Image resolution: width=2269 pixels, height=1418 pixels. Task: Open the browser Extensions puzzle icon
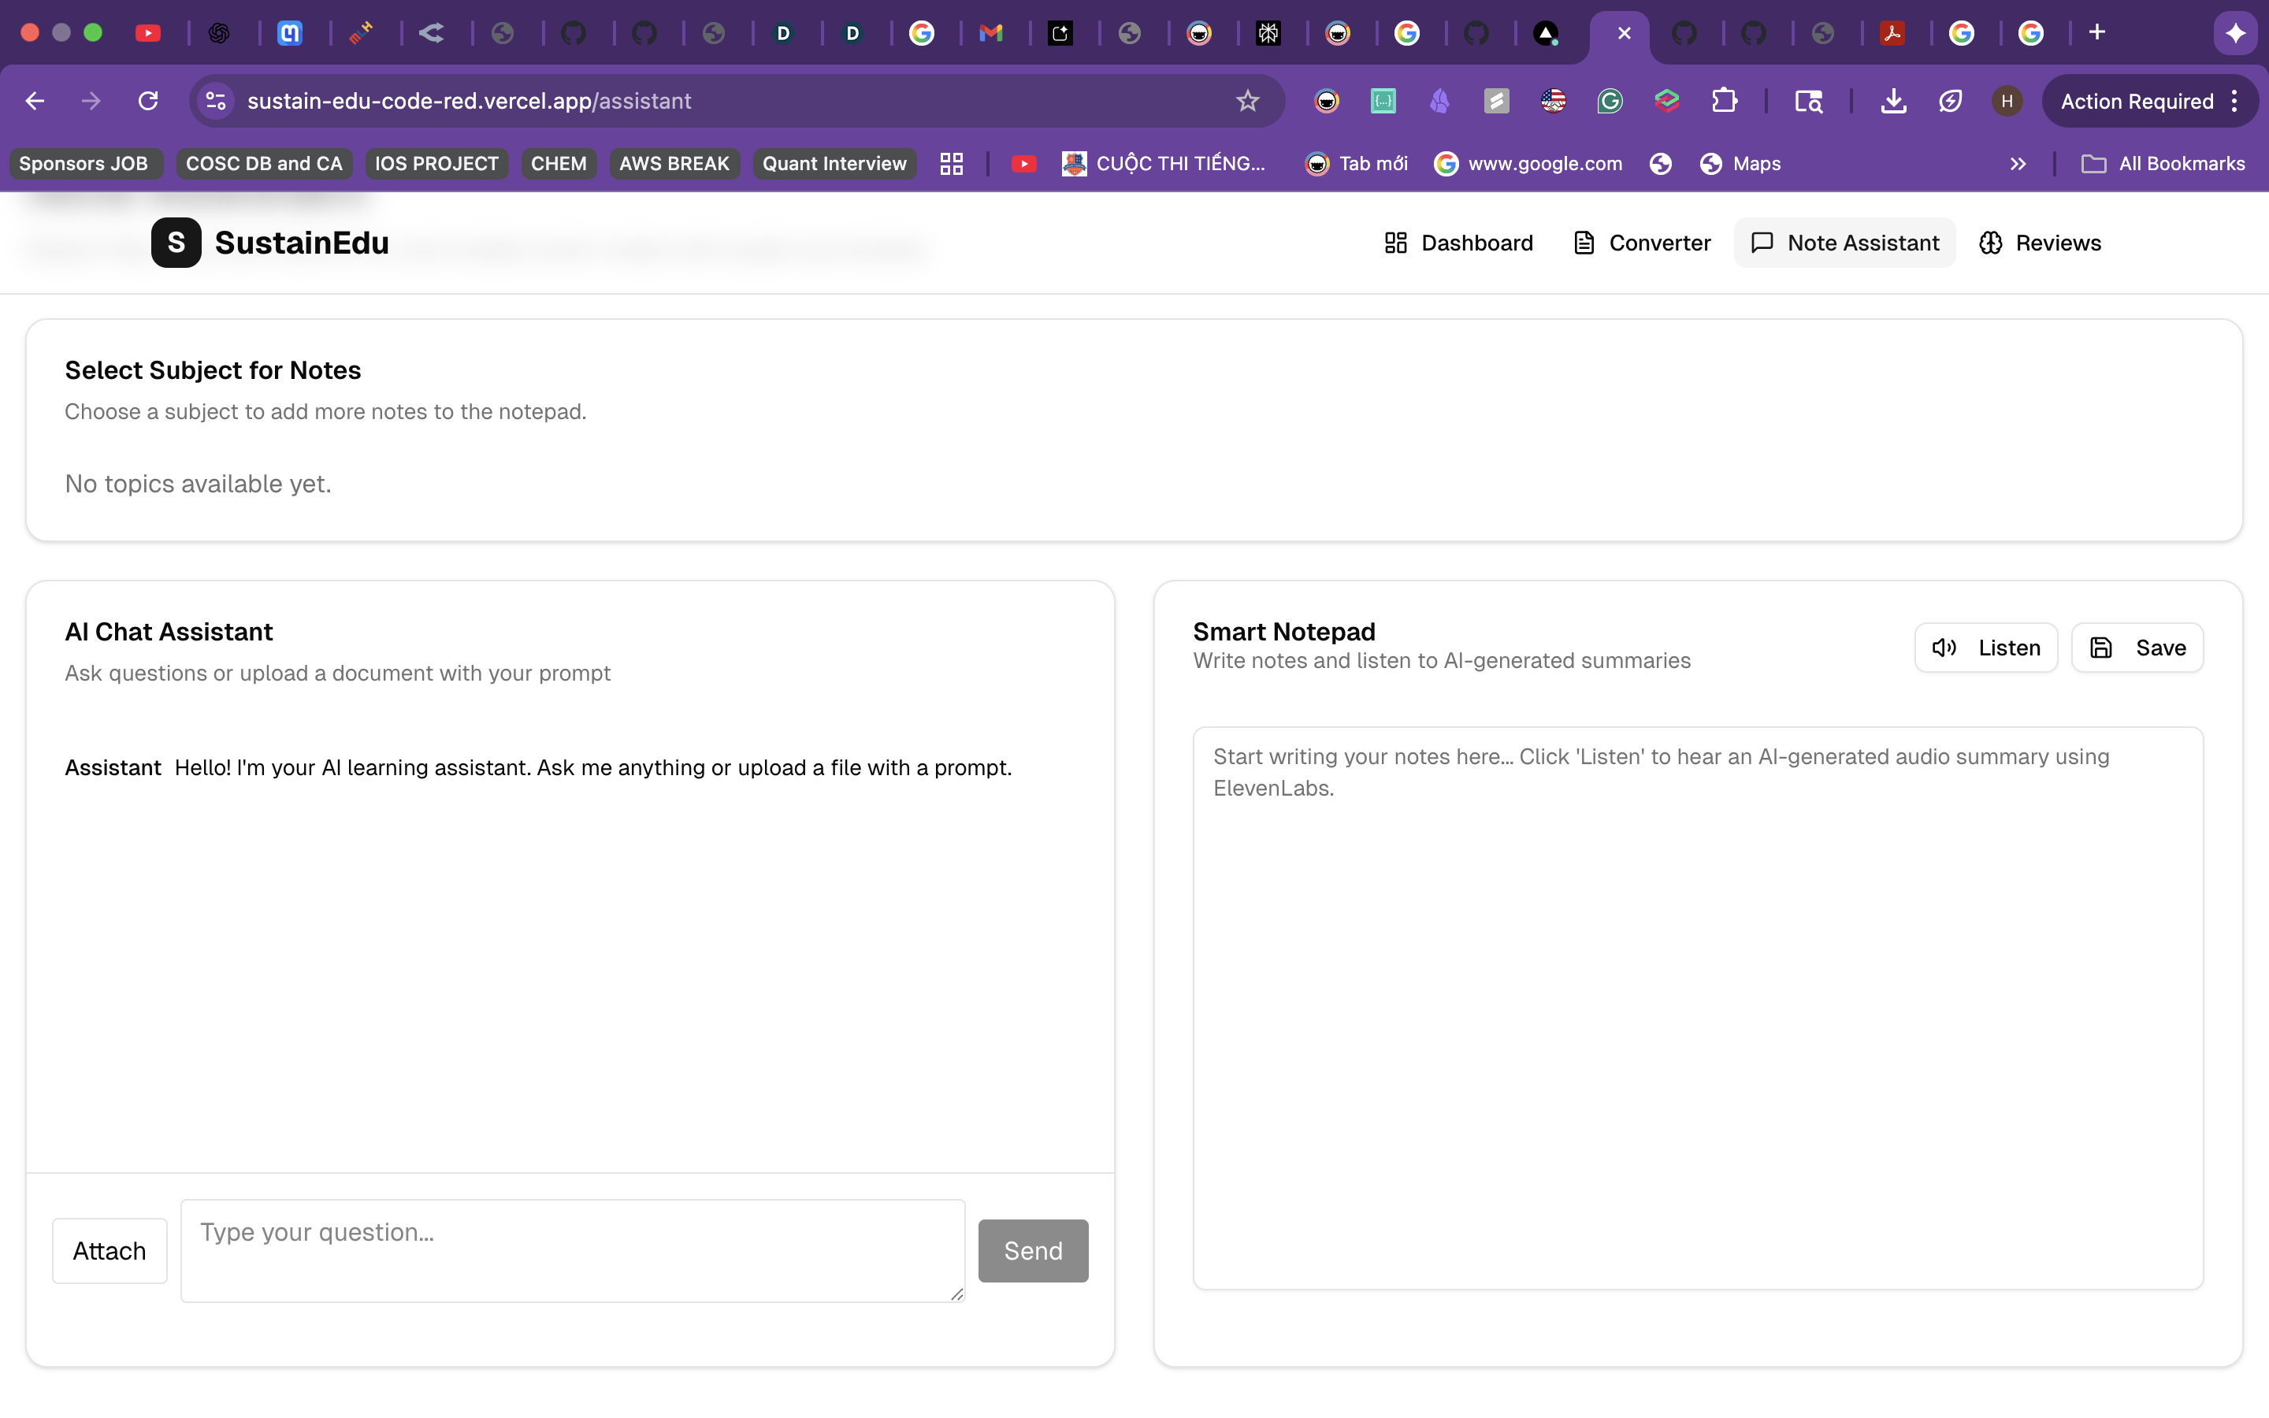tap(1725, 102)
